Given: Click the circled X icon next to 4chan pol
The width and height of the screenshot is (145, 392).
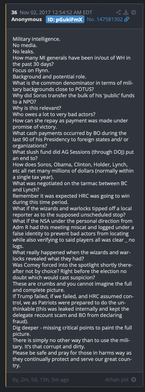Looking at the screenshot, I should [x=134, y=380].
